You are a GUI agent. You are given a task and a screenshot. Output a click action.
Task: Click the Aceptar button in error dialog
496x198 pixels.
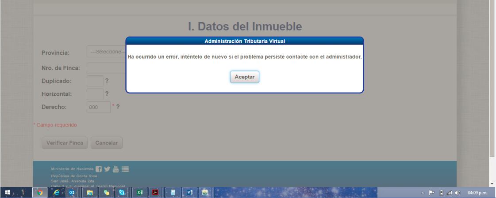(x=244, y=77)
